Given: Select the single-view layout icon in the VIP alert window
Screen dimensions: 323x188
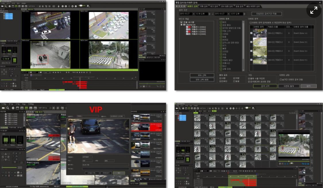Looking at the screenshot, I should pos(18,108).
